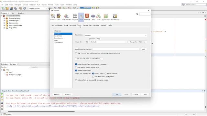Click the magnifier icon in Options dialog

coord(137,14)
